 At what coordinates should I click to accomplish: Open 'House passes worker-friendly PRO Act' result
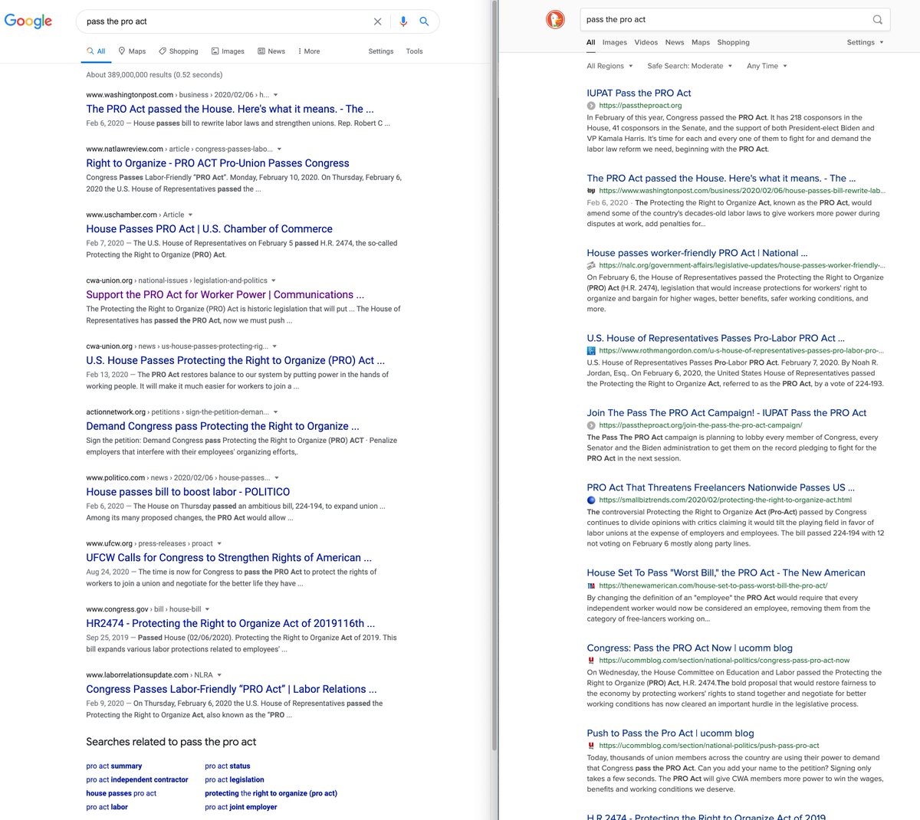(698, 253)
